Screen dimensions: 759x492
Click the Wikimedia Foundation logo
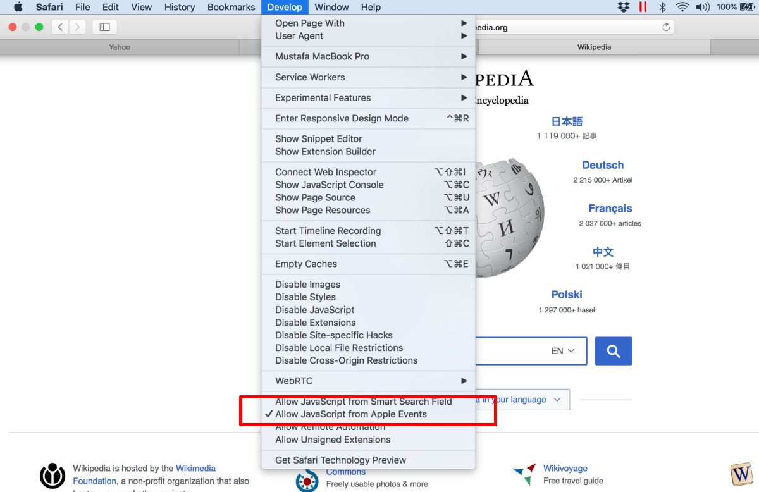click(52, 476)
